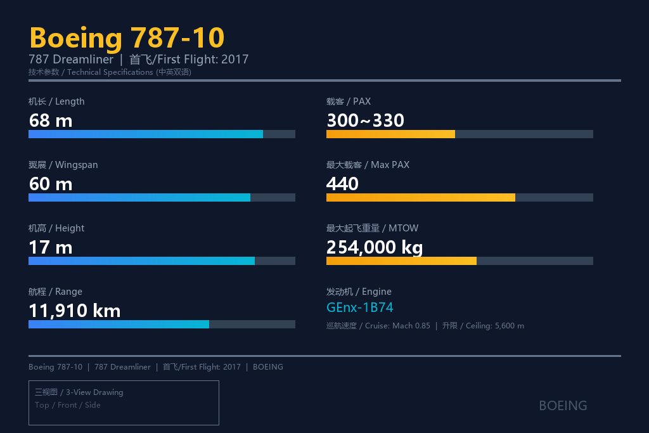Open the 3-View Drawing box
Viewport: 649px width, 433px height.
point(124,403)
